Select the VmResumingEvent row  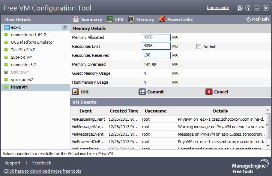168,119
